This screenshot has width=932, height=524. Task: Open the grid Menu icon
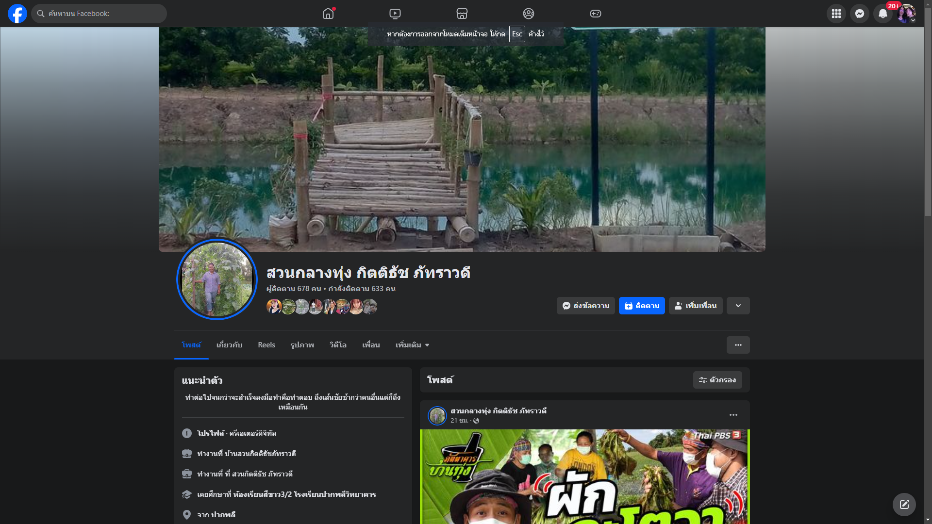click(836, 14)
